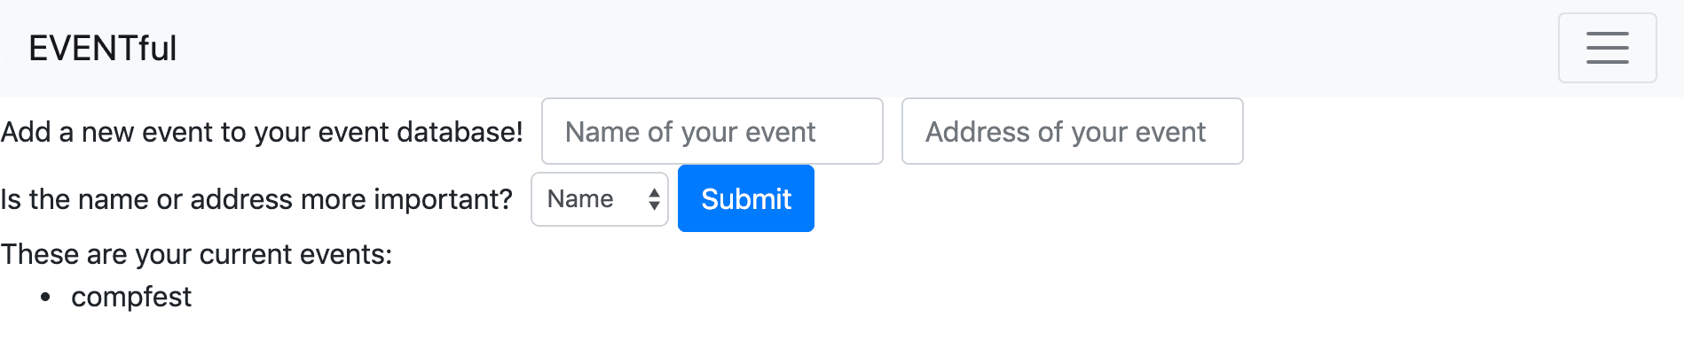Click 'Is the name or address more important?' label
The image size is (1684, 356).
[256, 199]
